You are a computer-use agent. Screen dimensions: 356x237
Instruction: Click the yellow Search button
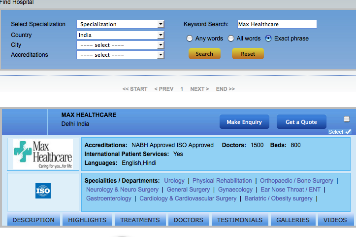[204, 54]
